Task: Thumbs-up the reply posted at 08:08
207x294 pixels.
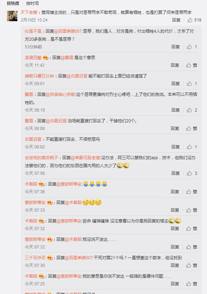Action: click(x=191, y=128)
